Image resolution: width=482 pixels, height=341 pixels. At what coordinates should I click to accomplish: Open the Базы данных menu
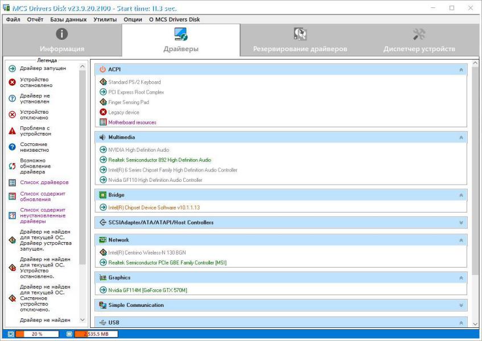[68, 19]
